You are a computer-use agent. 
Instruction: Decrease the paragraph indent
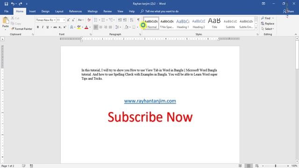pos(120,20)
